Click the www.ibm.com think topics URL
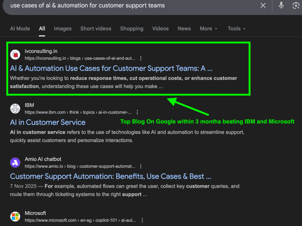 [x=78, y=112]
